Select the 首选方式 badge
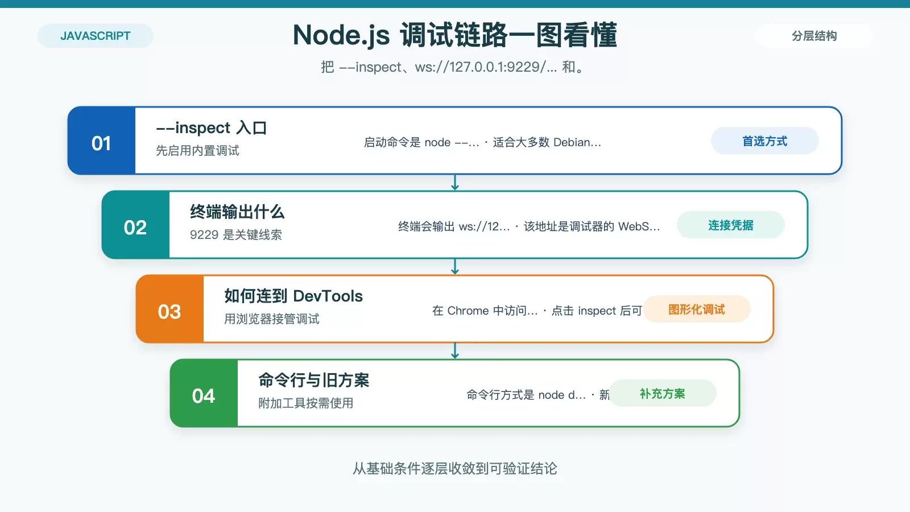The height and width of the screenshot is (512, 910). (x=764, y=141)
